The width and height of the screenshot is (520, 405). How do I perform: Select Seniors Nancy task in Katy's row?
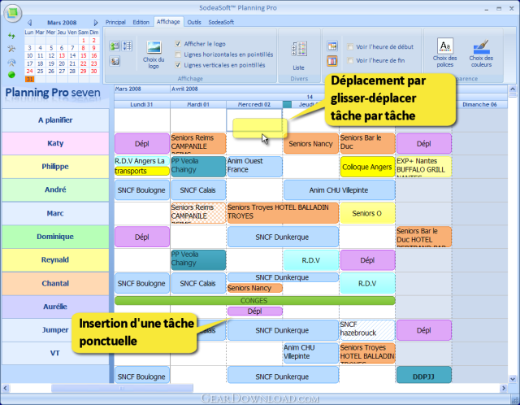tap(311, 144)
